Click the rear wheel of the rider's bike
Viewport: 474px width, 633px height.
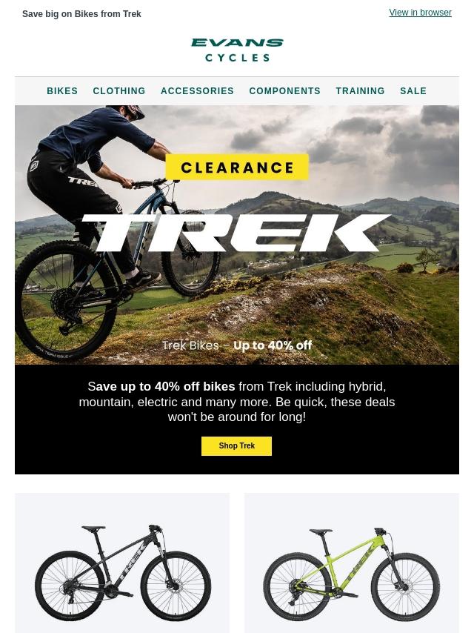click(x=64, y=301)
